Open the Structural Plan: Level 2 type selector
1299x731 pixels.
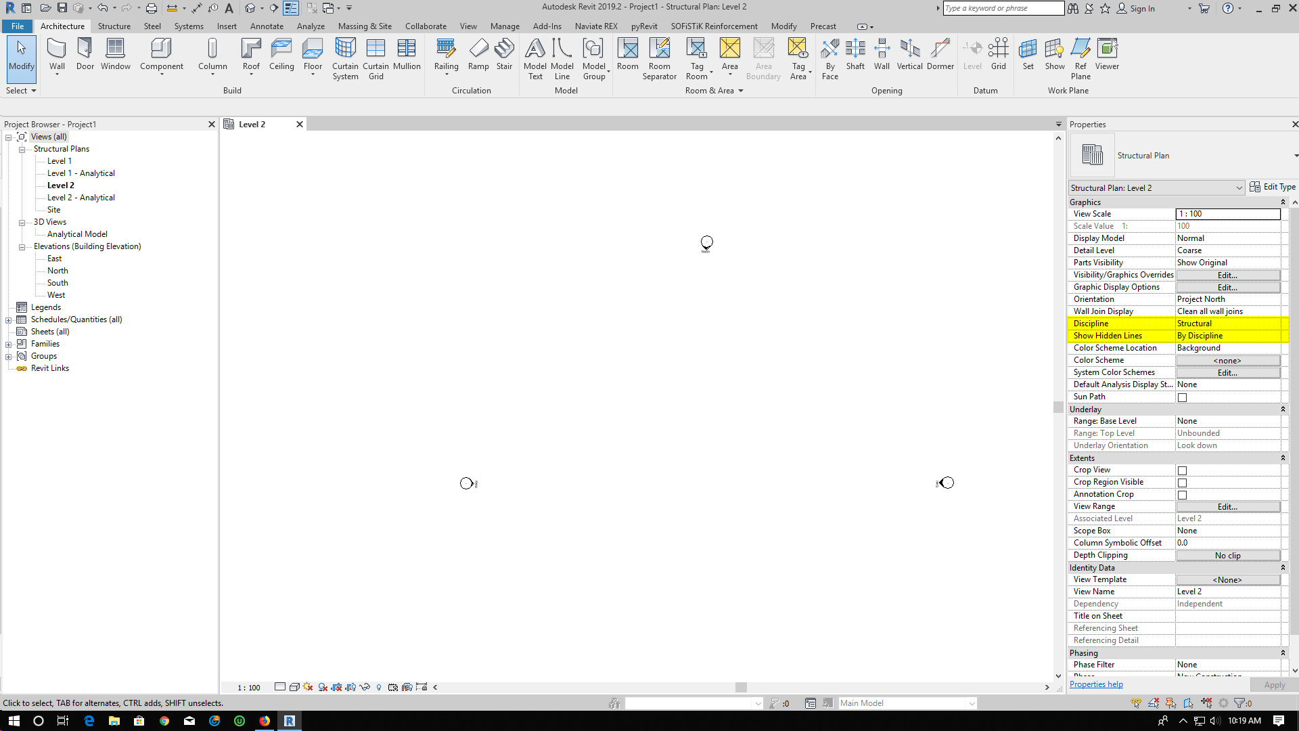coord(1239,187)
